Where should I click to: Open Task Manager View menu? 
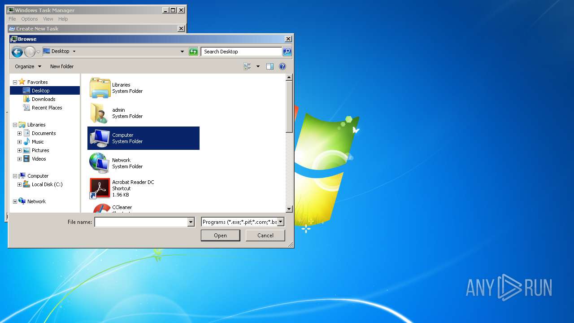pyautogui.click(x=48, y=19)
